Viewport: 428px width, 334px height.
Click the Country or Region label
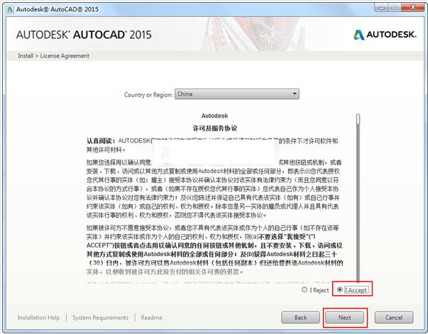148,95
